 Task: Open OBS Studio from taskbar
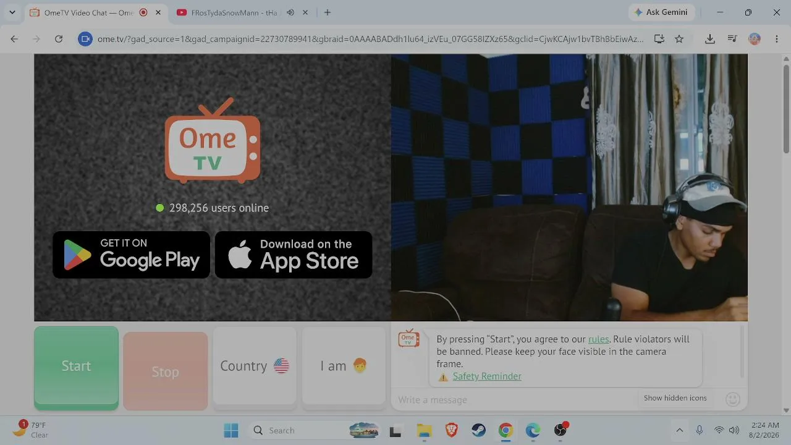[560, 430]
